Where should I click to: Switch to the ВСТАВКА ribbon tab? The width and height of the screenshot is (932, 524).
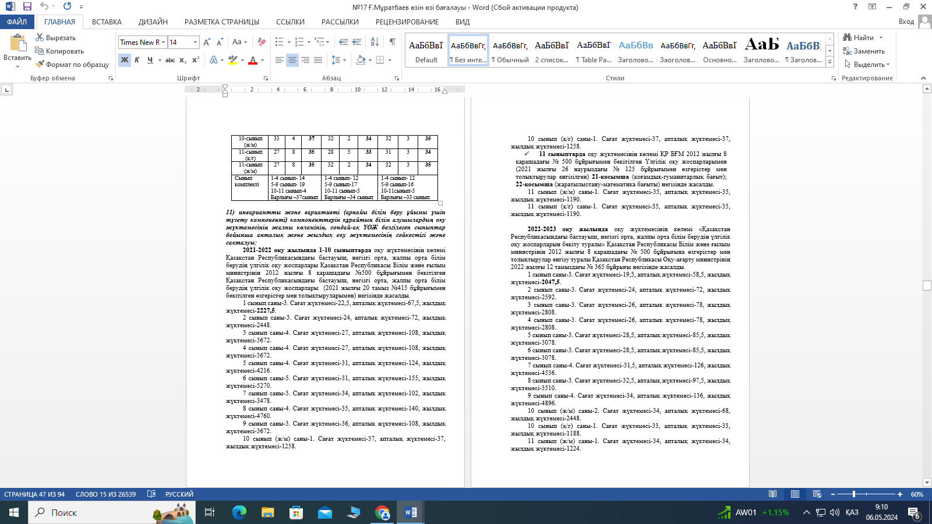107,22
